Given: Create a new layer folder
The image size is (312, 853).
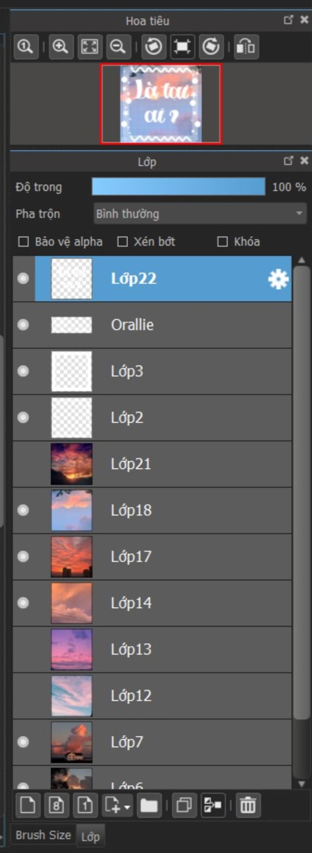Looking at the screenshot, I should tap(149, 805).
